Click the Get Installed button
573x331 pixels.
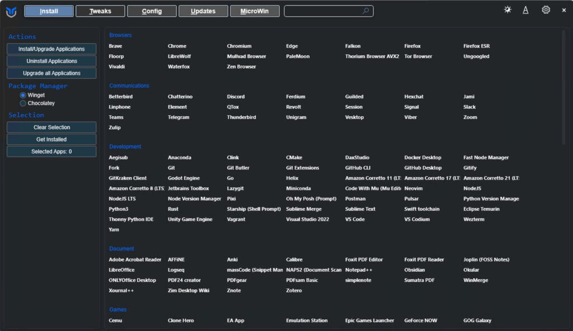click(x=51, y=139)
